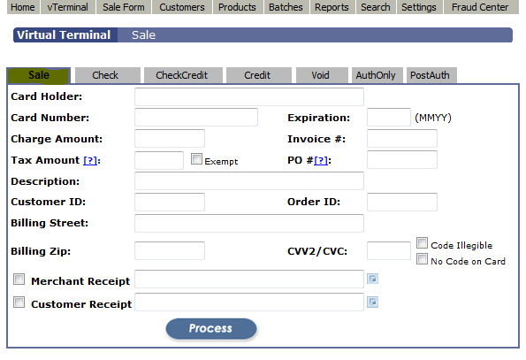Click into the Expiration MMYY field
526x360 pixels.
pos(388,117)
